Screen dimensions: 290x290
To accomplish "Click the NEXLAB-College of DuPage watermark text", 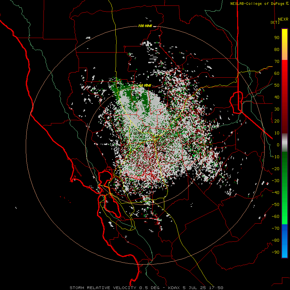I will (259, 4).
